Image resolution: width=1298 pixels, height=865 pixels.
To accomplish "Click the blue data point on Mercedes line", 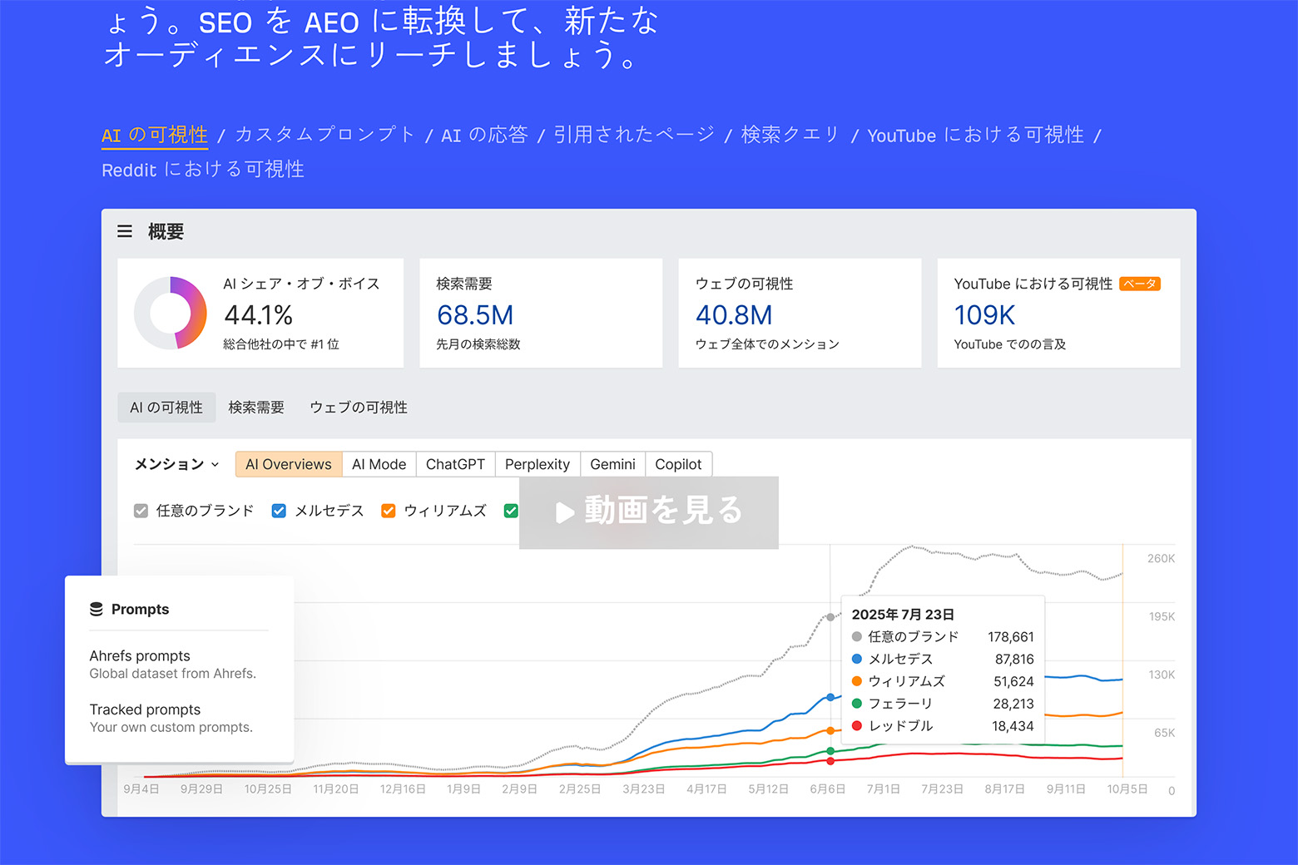I will click(x=830, y=697).
